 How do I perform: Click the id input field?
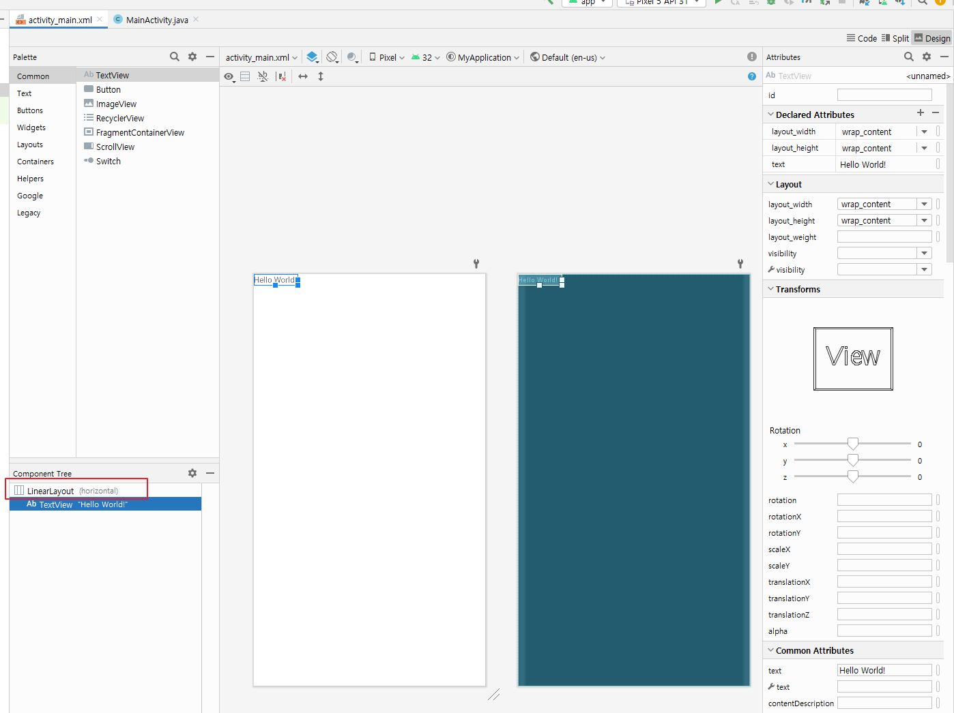(884, 95)
